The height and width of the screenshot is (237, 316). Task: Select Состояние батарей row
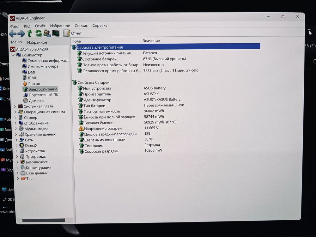[131, 59]
